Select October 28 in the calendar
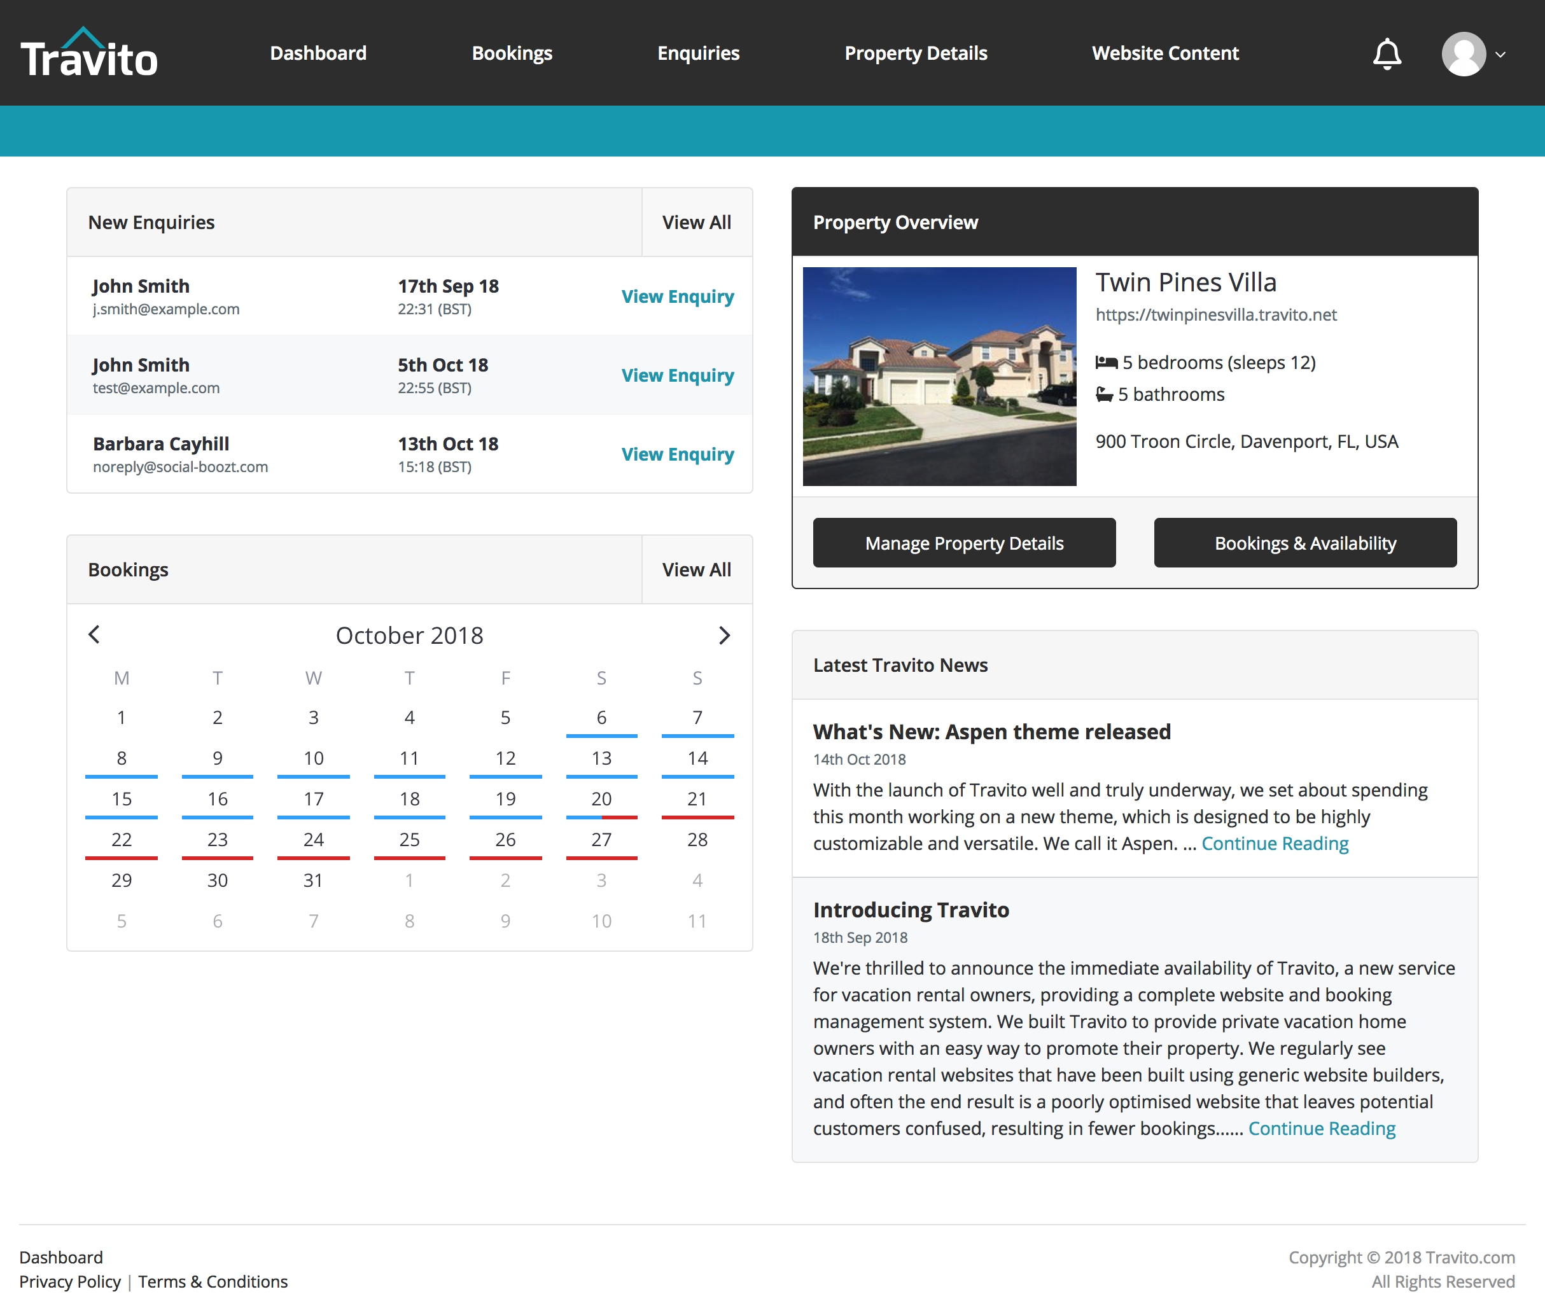1545x1294 pixels. click(697, 839)
